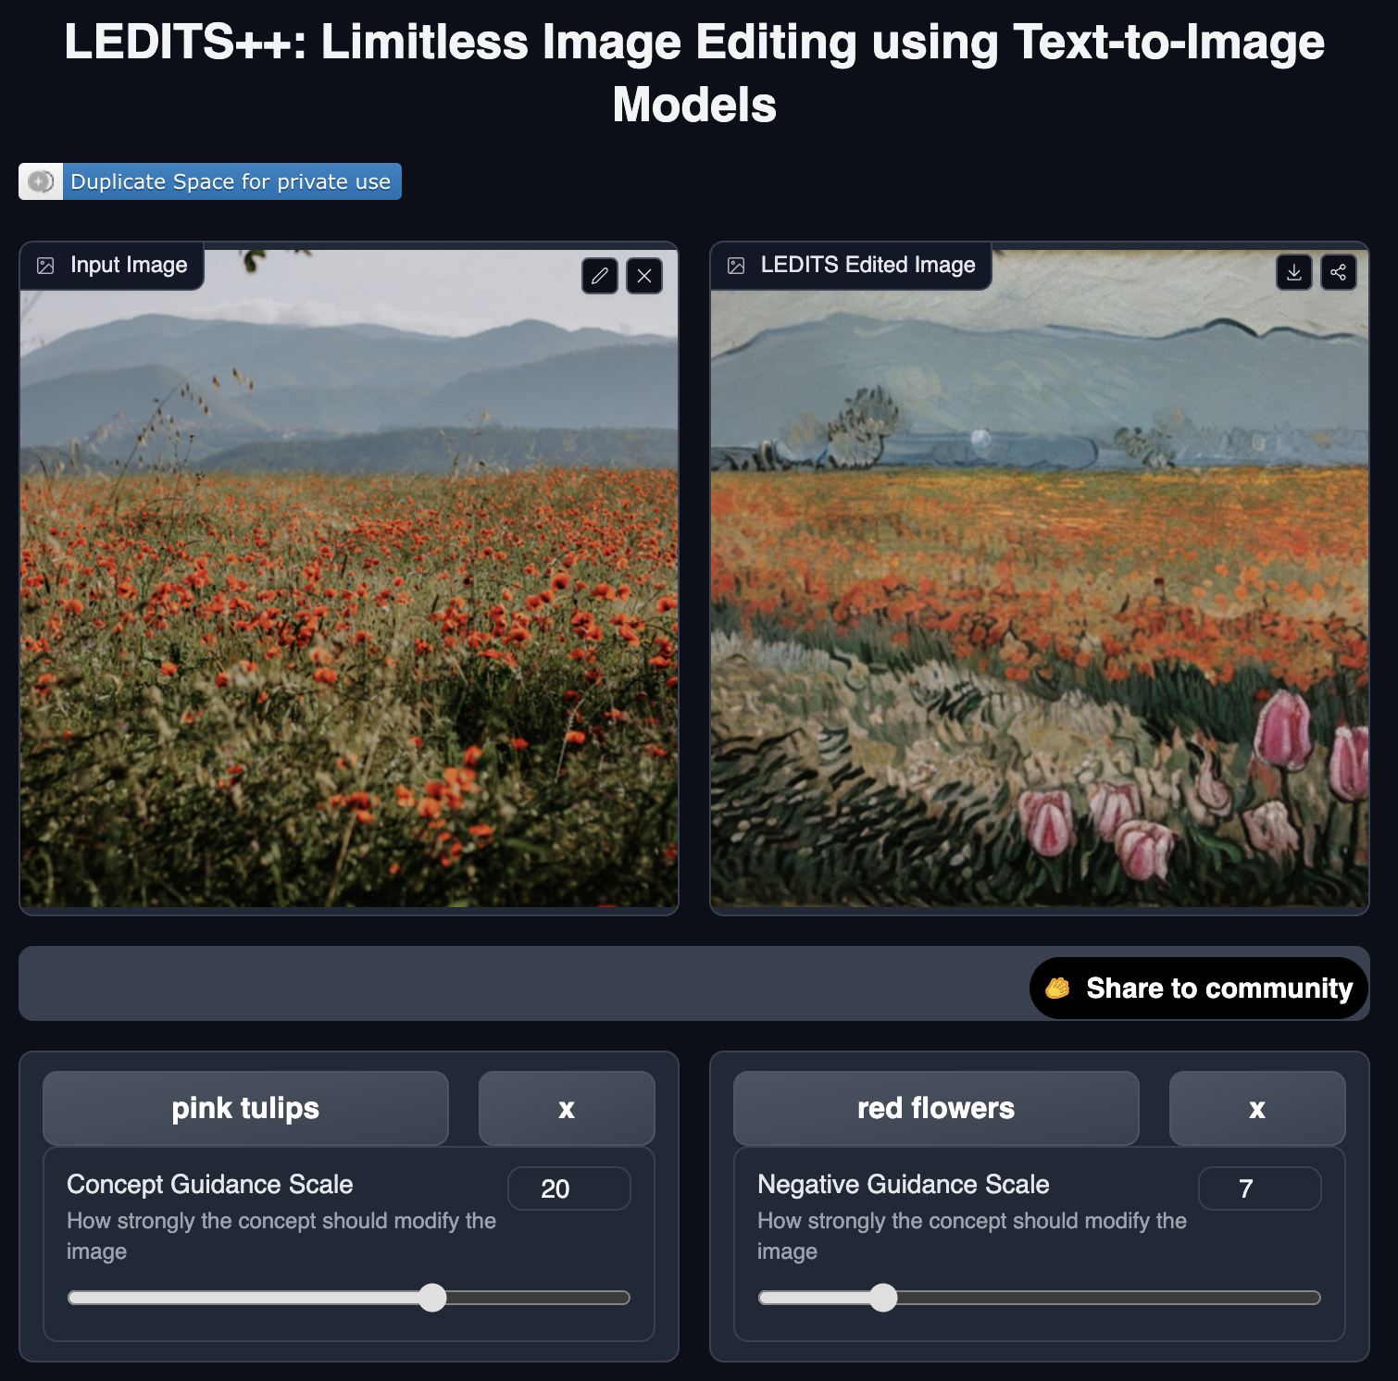Image resolution: width=1398 pixels, height=1381 pixels.
Task: Click the image icon beside LEDITS Edited Image label
Action: 736,266
